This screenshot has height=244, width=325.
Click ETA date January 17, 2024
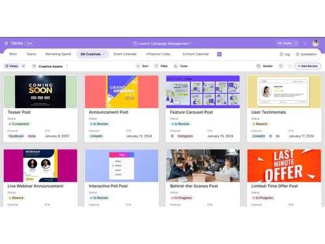click(301, 136)
